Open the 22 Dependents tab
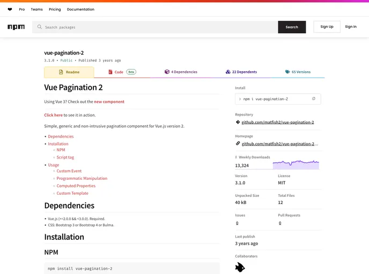 (241, 72)
